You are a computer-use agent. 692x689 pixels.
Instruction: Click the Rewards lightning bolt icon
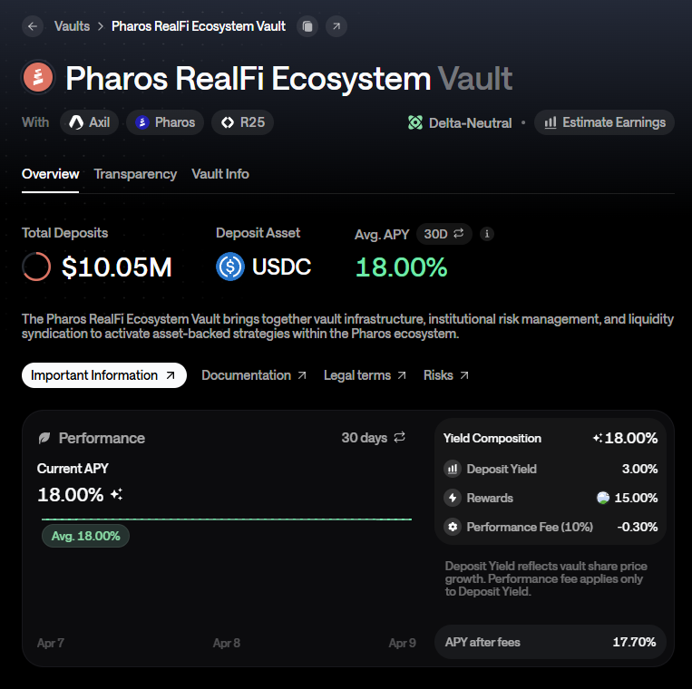[x=453, y=498]
